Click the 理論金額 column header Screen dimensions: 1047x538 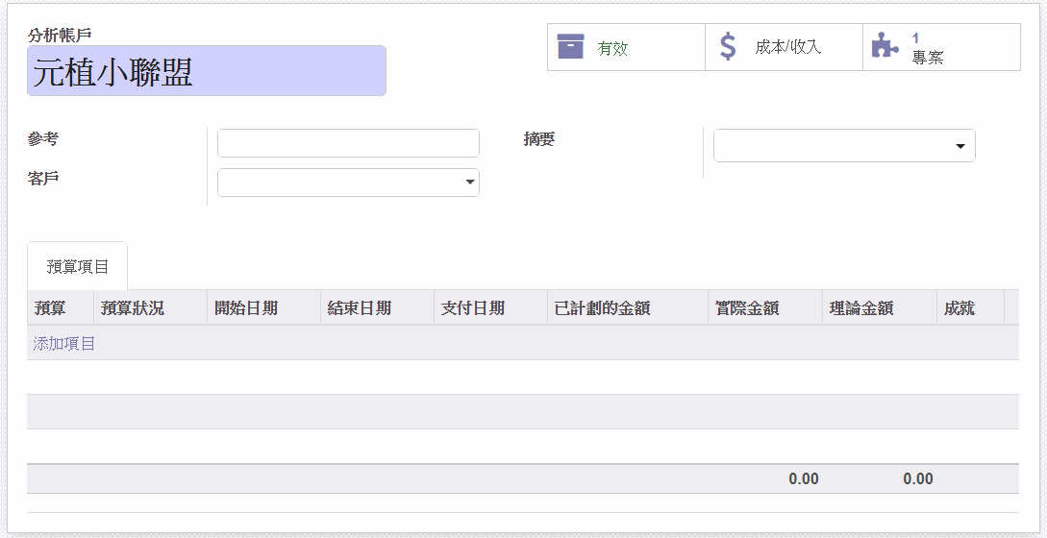(861, 308)
